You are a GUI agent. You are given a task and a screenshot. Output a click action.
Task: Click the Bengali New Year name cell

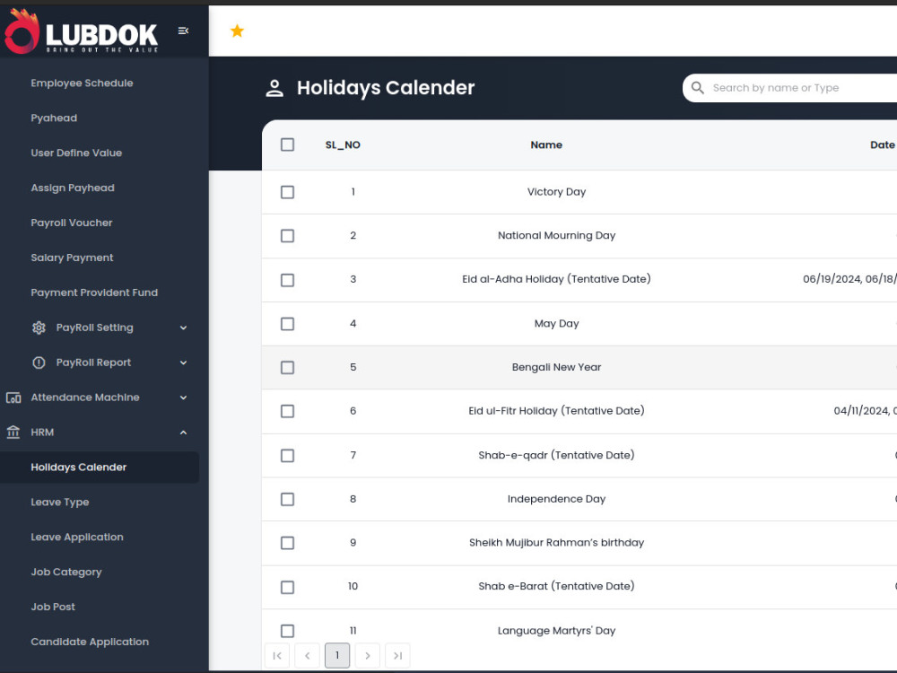point(557,367)
